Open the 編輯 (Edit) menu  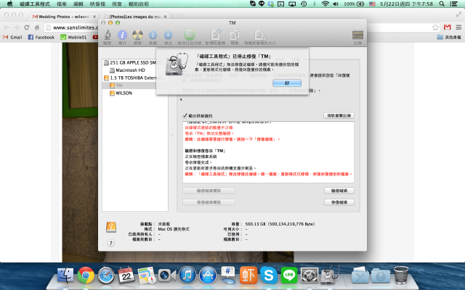78,4
